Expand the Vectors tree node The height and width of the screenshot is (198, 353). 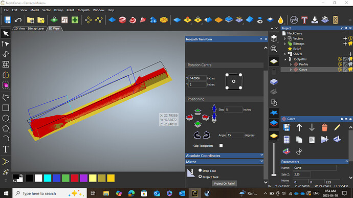coord(285,38)
